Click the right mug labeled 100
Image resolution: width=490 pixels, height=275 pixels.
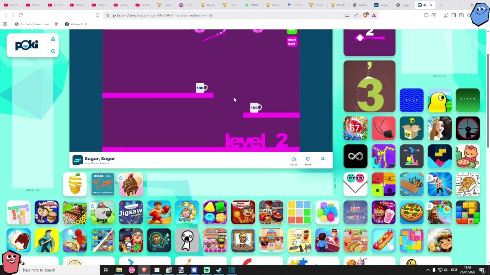[256, 108]
